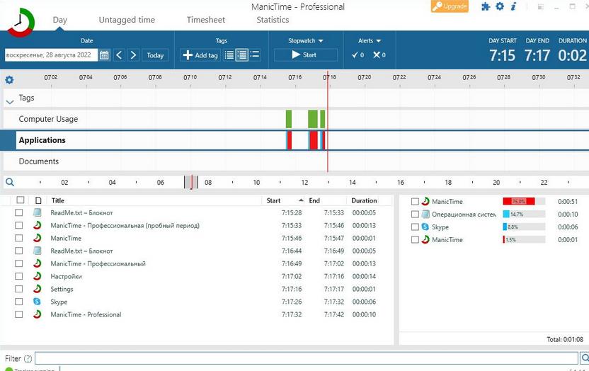Click the timeline settings gear icon

[9, 80]
